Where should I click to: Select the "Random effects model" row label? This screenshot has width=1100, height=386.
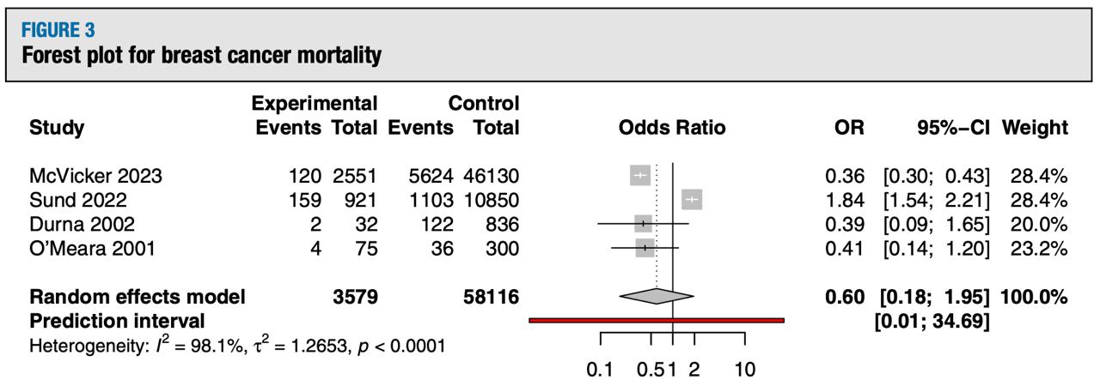[137, 298]
